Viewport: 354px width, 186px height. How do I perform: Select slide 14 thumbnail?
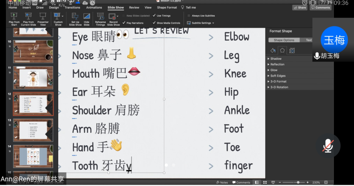point(33,156)
